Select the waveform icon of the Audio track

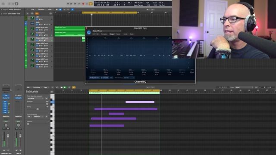click(32, 23)
